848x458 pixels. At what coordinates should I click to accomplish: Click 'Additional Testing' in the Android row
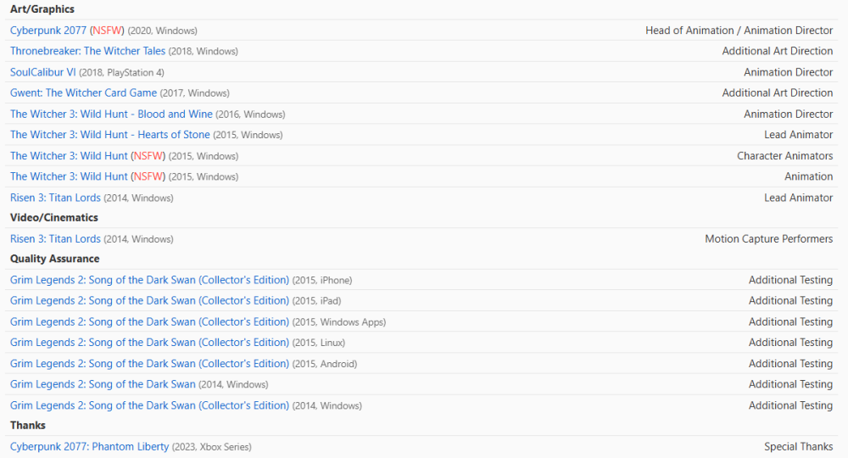tap(790, 363)
